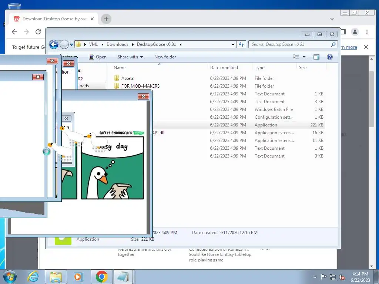The height and width of the screenshot is (284, 379).
Task: Click the learn more link in Chrome
Action: click(349, 47)
